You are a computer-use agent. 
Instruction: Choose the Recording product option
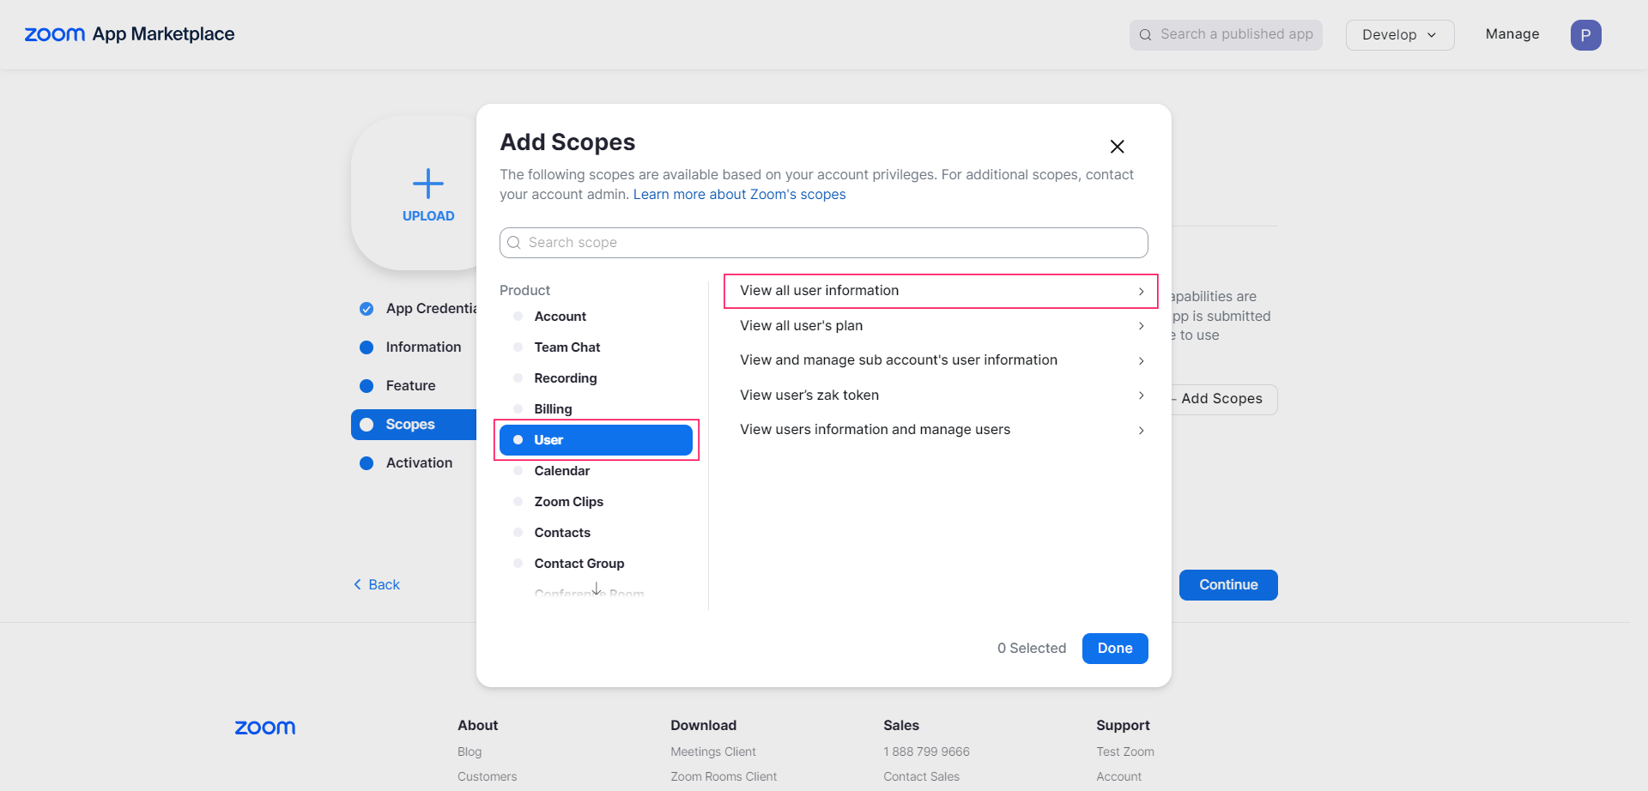click(565, 378)
